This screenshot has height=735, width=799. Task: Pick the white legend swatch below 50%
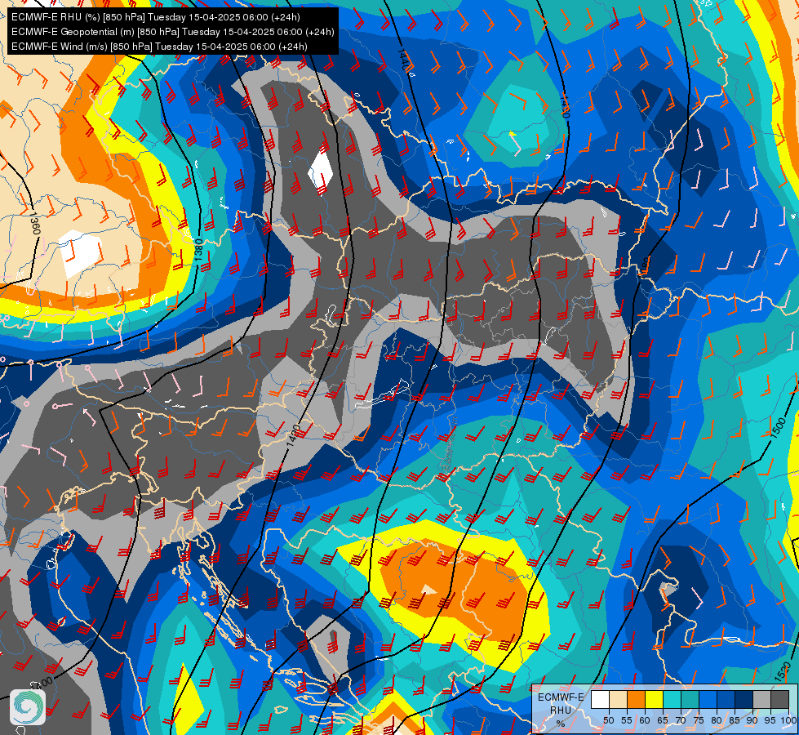(x=600, y=699)
